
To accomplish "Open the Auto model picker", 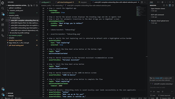I will click(158, 92).
